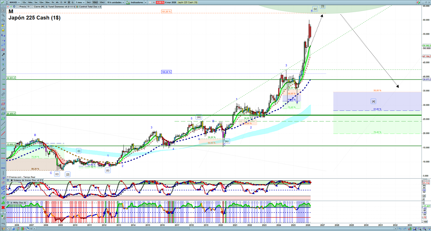Open the Indicadores button

(x=135, y=2)
